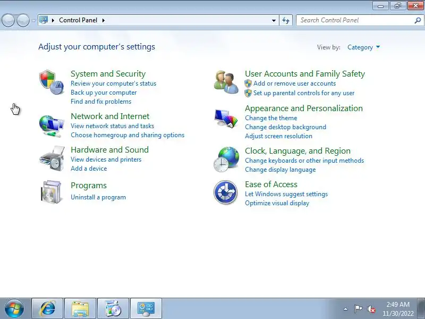Go forward using the Forward arrow button
The width and height of the screenshot is (425, 319).
point(23,20)
